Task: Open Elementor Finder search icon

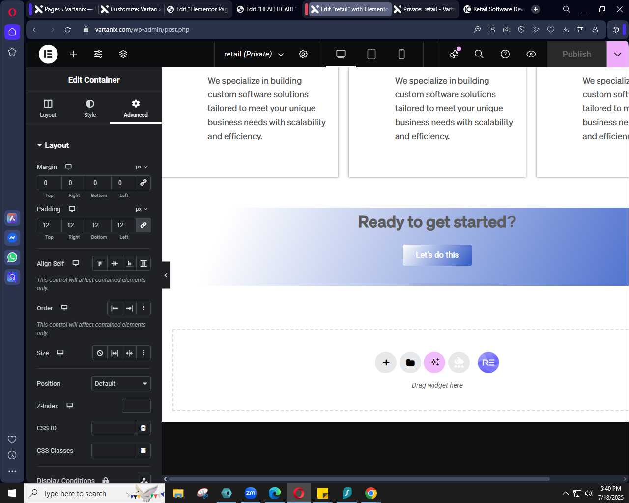Action: pos(479,54)
